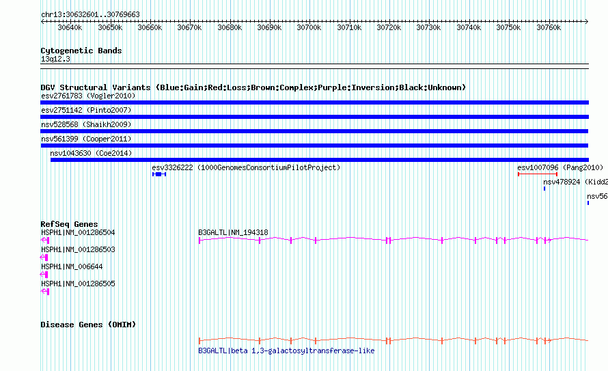608x371 pixels.
Task: Open the nsv561399 (Cooper2011) label
Action: click(x=87, y=139)
